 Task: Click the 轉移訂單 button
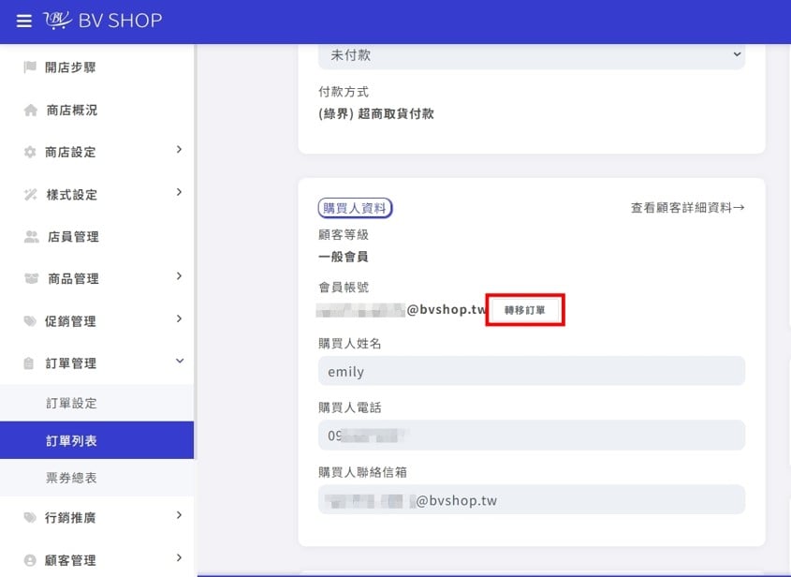coord(524,310)
